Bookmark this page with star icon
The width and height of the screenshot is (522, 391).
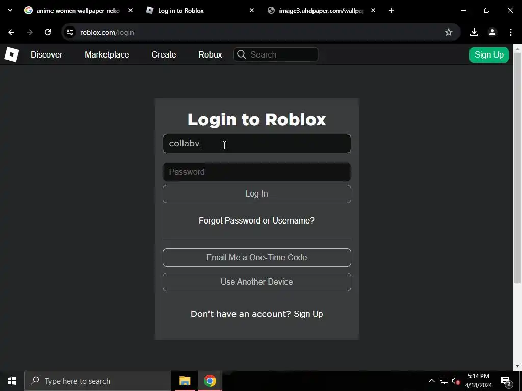pyautogui.click(x=449, y=32)
